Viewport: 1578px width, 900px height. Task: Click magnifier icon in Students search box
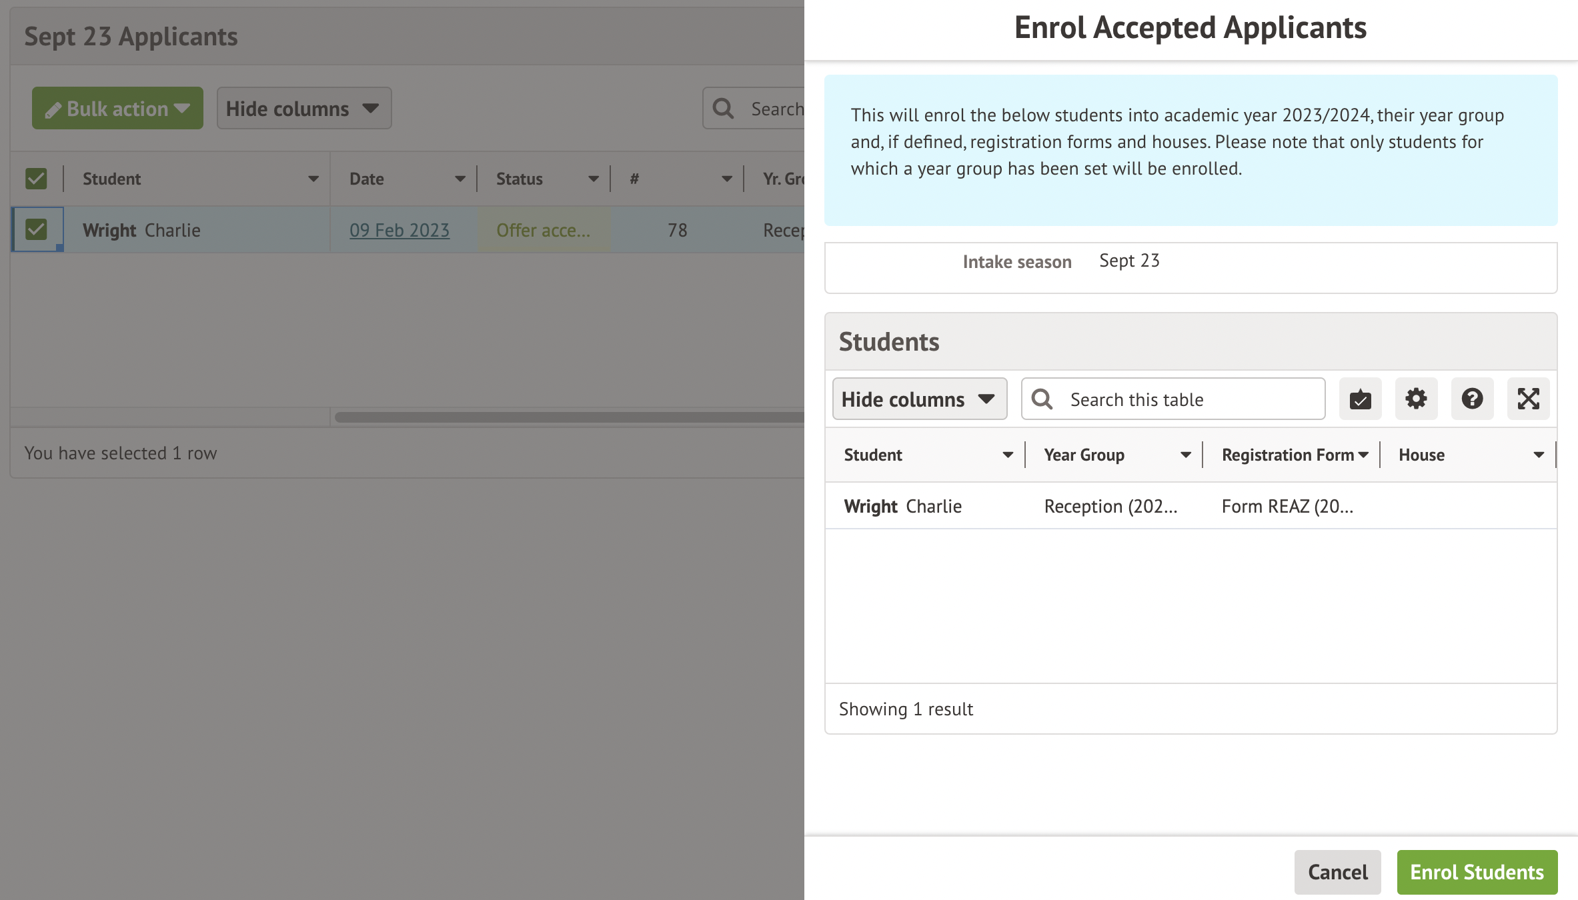pyautogui.click(x=1042, y=399)
